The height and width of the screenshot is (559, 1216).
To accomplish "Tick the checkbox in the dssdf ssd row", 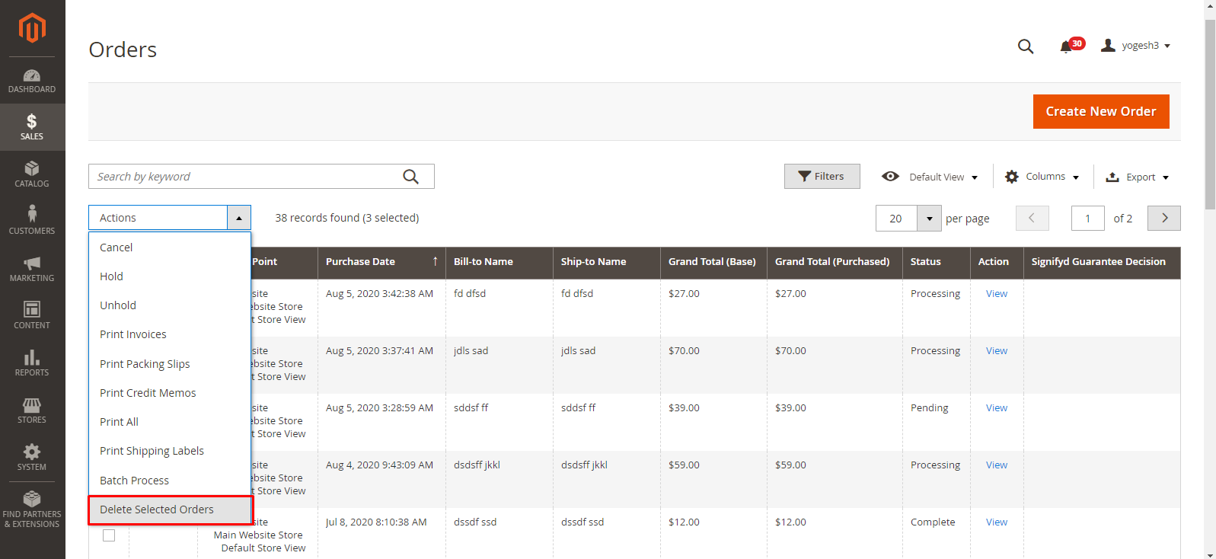I will [x=109, y=535].
